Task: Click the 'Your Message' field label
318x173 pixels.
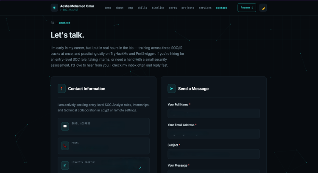Action: coord(178,165)
